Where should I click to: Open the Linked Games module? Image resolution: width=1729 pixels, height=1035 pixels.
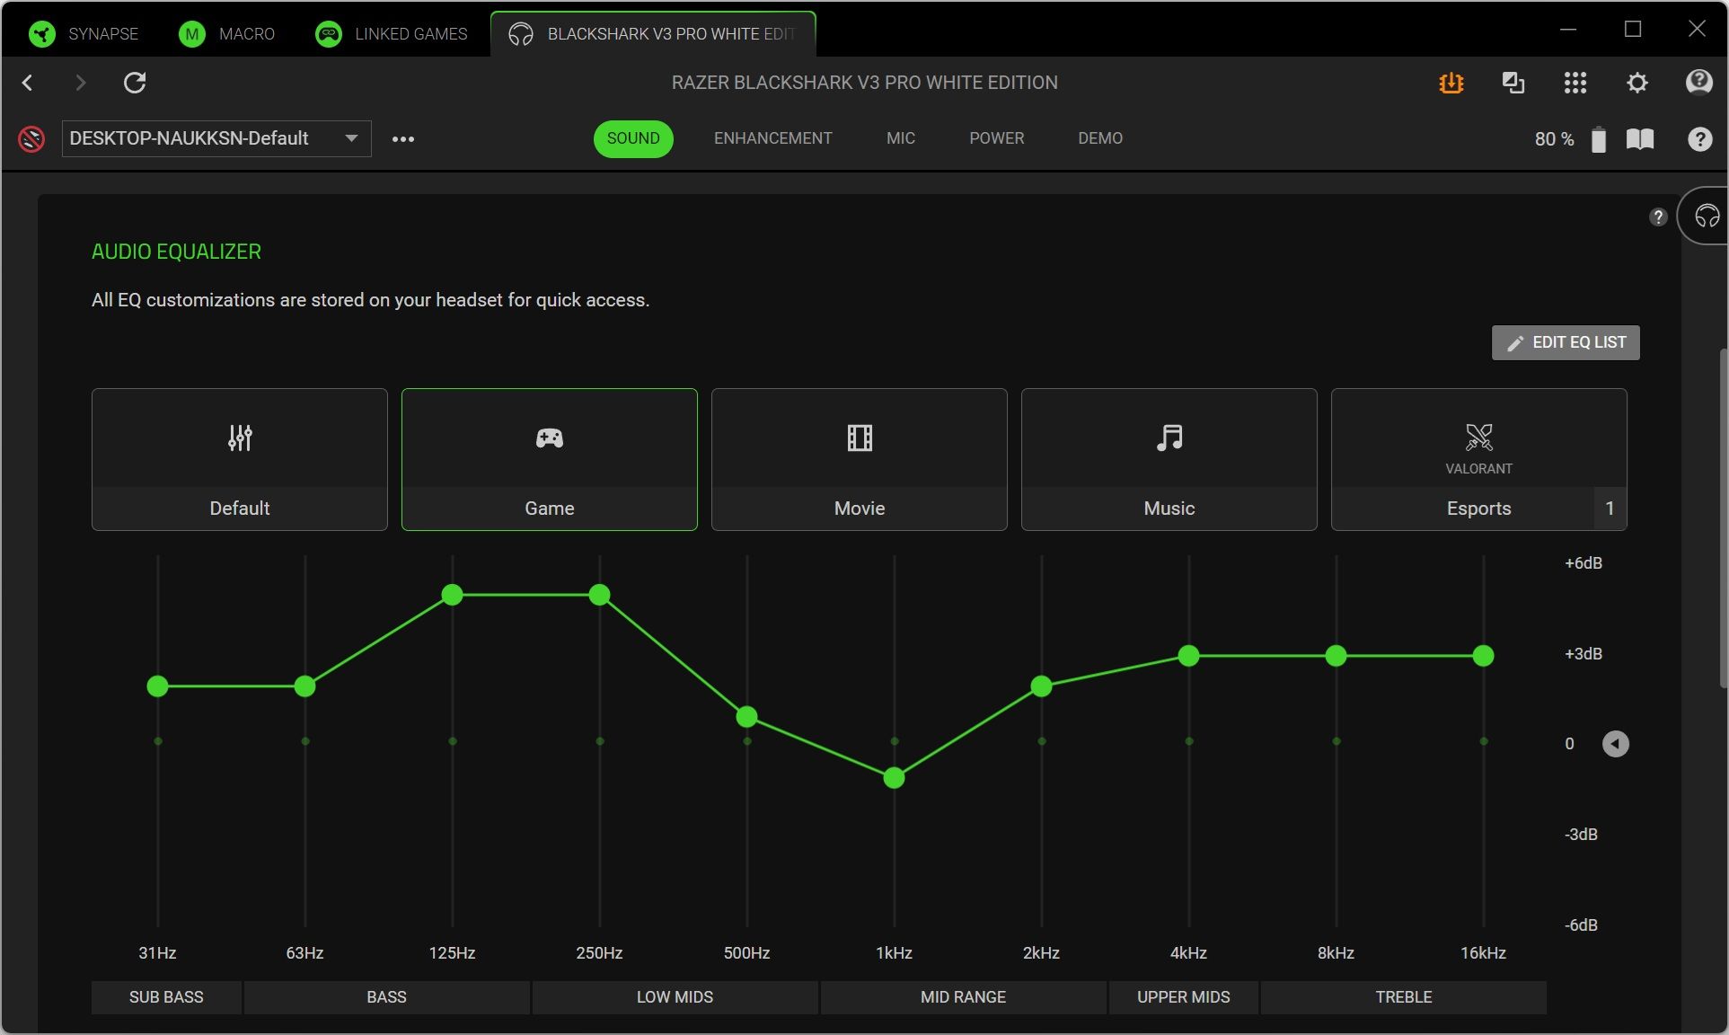click(x=392, y=33)
